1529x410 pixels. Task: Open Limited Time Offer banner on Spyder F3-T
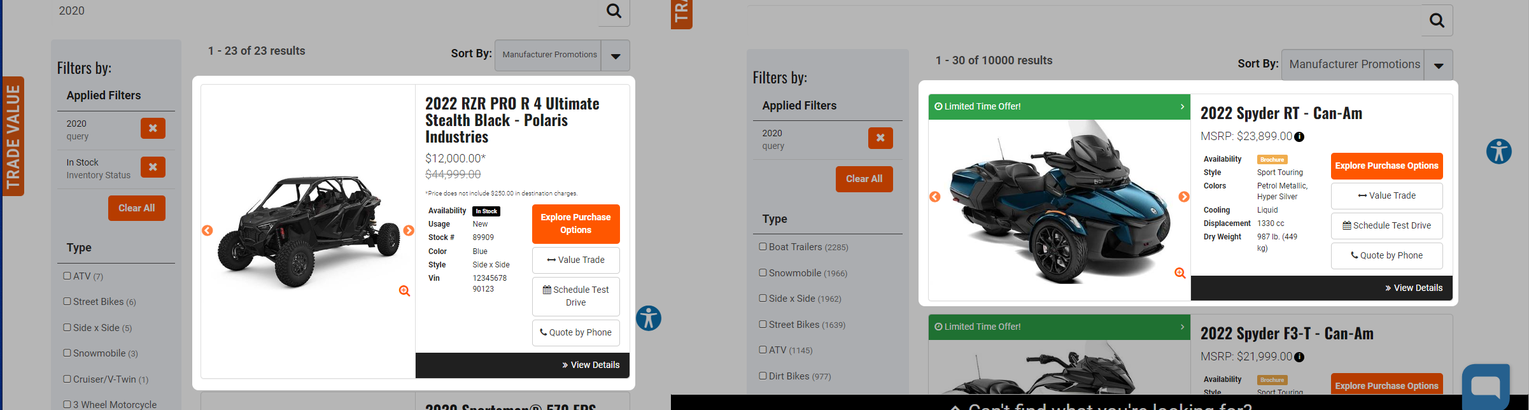(1059, 327)
